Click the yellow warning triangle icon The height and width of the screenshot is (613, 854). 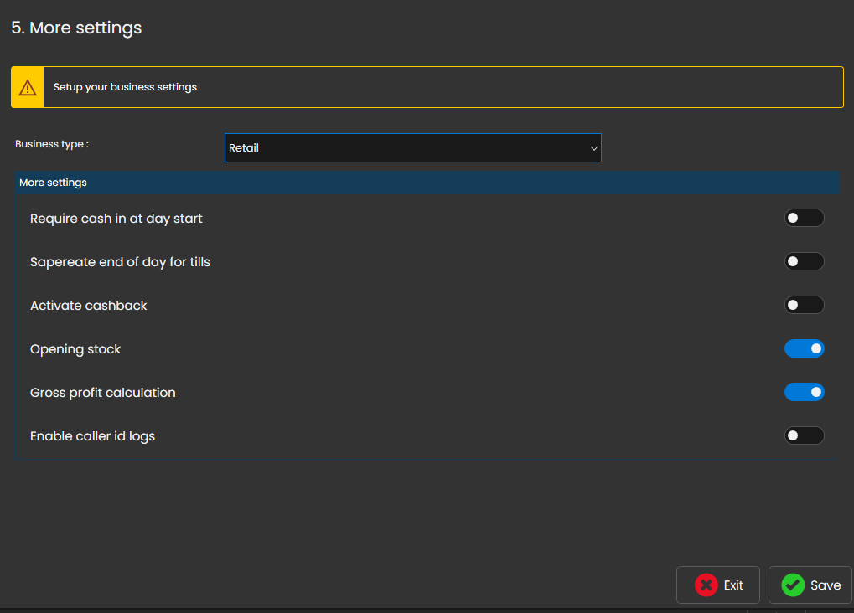[x=28, y=87]
